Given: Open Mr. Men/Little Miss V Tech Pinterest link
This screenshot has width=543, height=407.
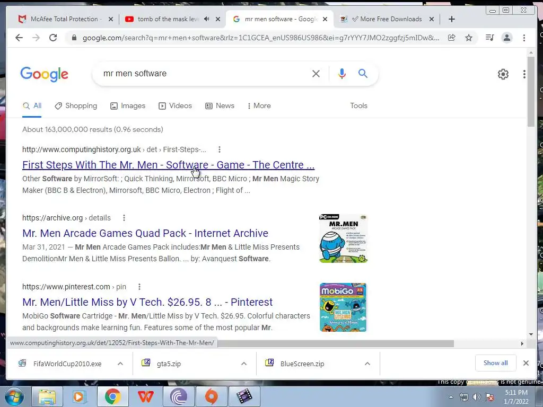Looking at the screenshot, I should (x=147, y=302).
